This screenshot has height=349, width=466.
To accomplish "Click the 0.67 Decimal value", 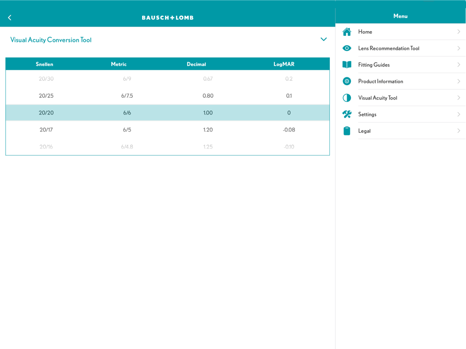I will pyautogui.click(x=208, y=79).
